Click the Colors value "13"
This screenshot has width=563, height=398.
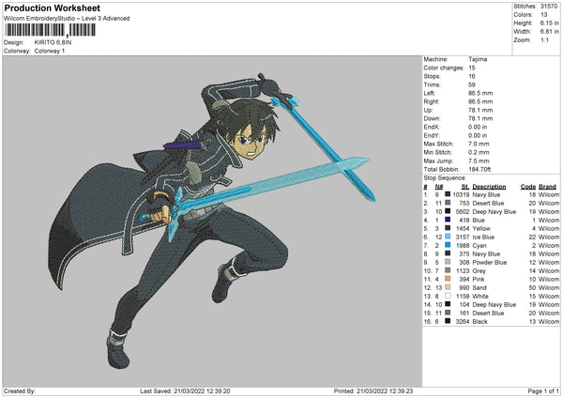click(x=543, y=15)
